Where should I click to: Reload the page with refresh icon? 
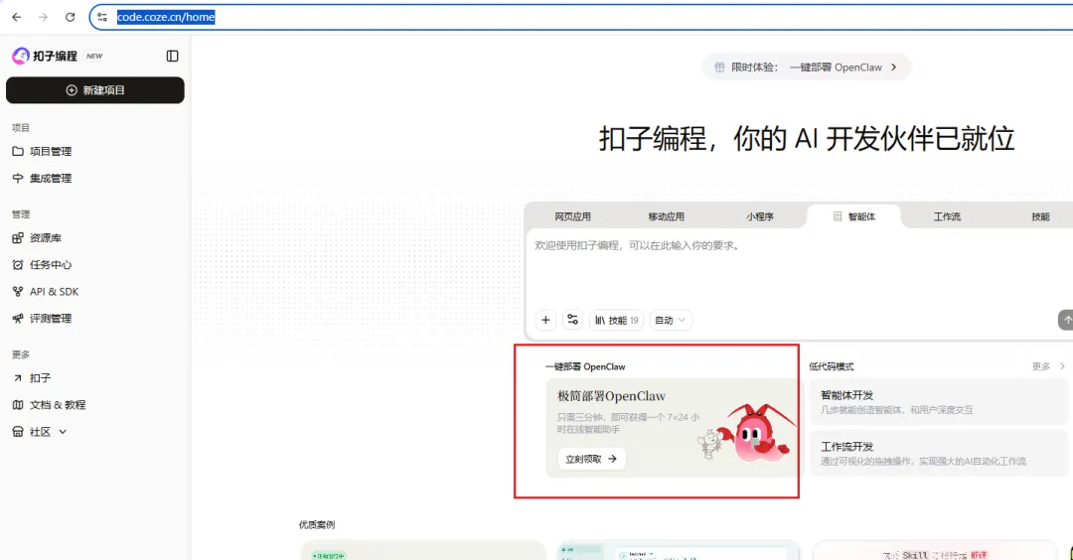coord(70,17)
